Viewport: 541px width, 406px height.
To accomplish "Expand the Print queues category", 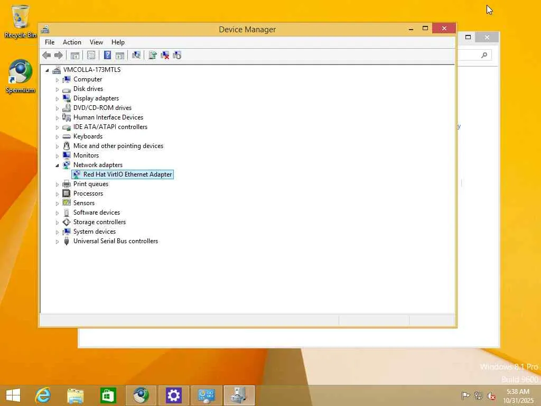I will [57, 184].
